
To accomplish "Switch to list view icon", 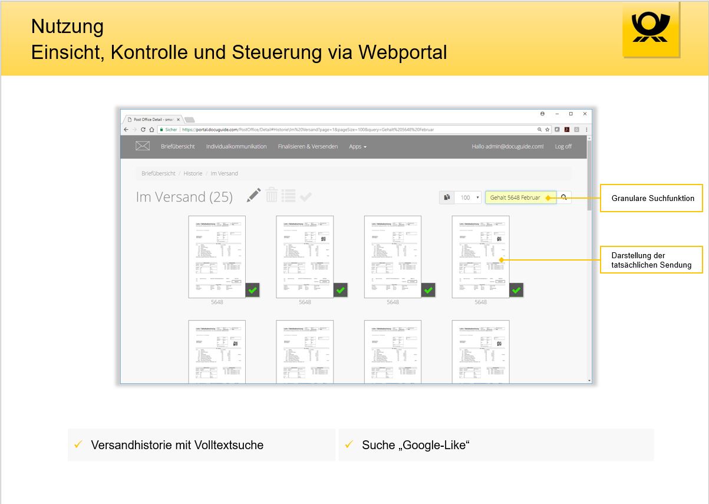I will (288, 196).
